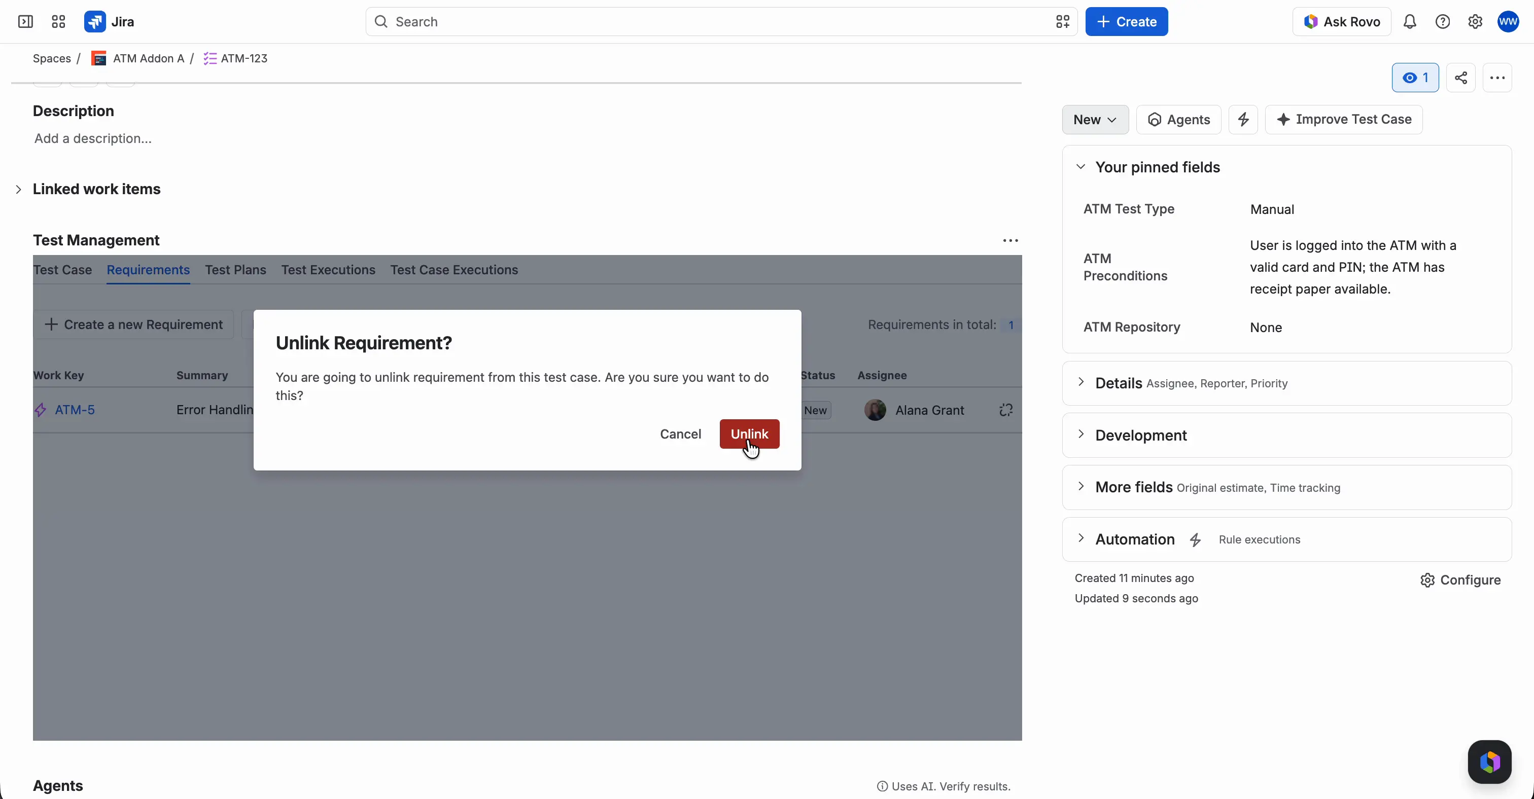This screenshot has height=799, width=1534.
Task: Click the share icon
Action: (1461, 78)
